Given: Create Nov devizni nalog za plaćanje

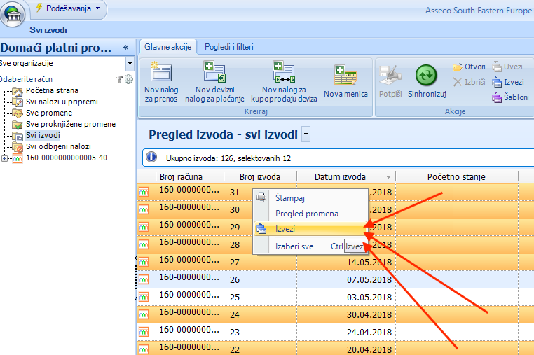Looking at the screenshot, I should pos(214,82).
